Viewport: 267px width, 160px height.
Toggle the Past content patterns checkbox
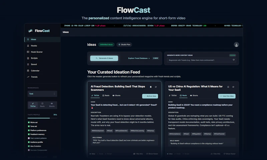(29, 138)
